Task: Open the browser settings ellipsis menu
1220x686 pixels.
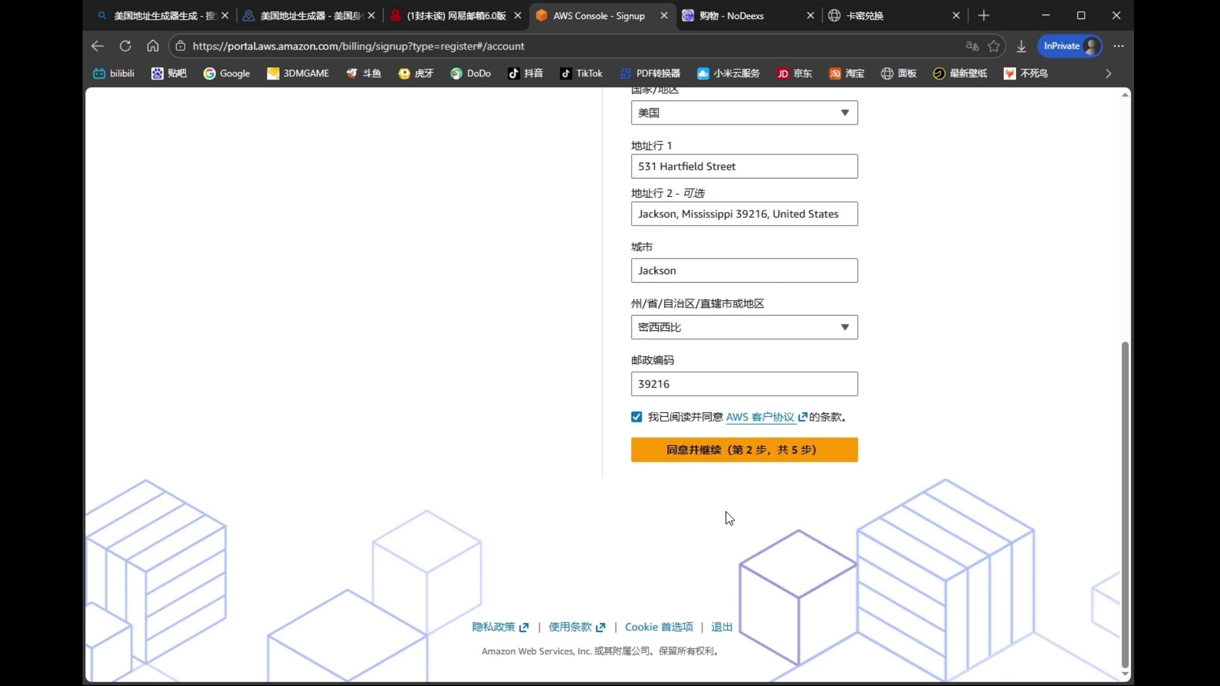Action: pos(1119,46)
